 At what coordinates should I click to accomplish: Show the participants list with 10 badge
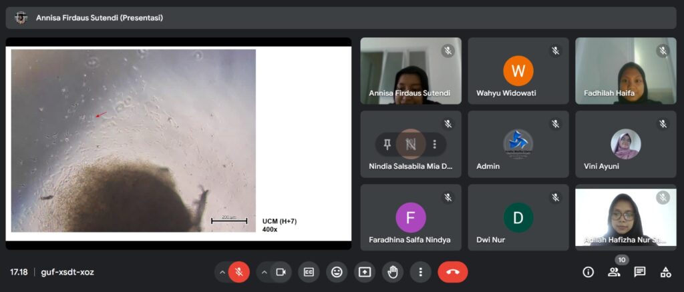[614, 272]
